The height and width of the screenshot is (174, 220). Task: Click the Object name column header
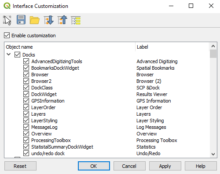click(x=70, y=47)
